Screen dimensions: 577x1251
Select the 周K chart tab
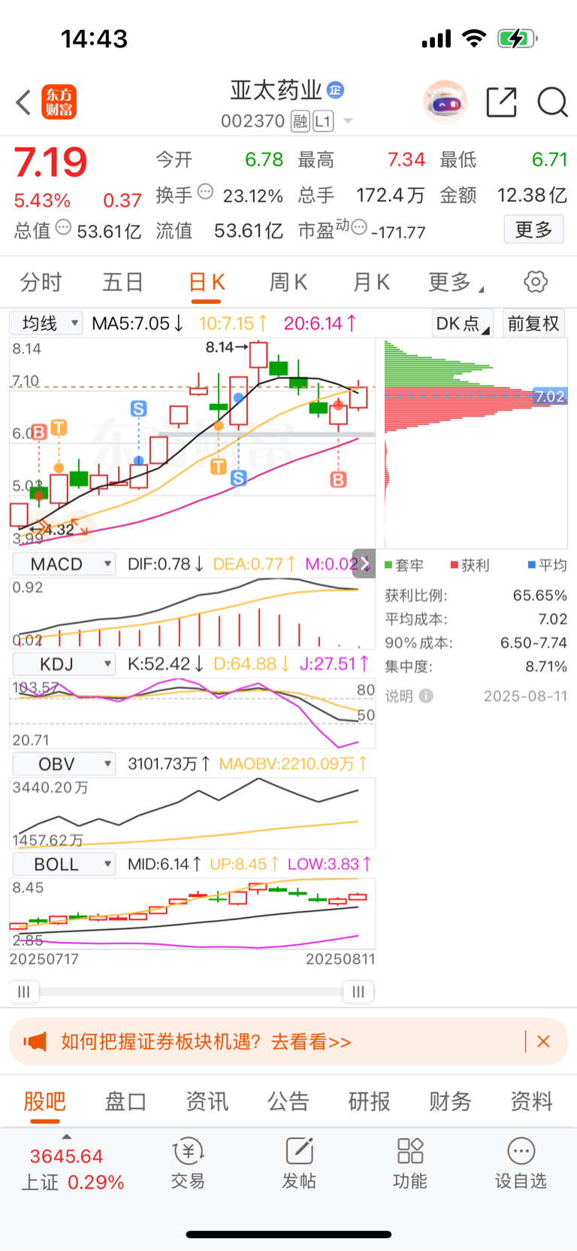[288, 282]
